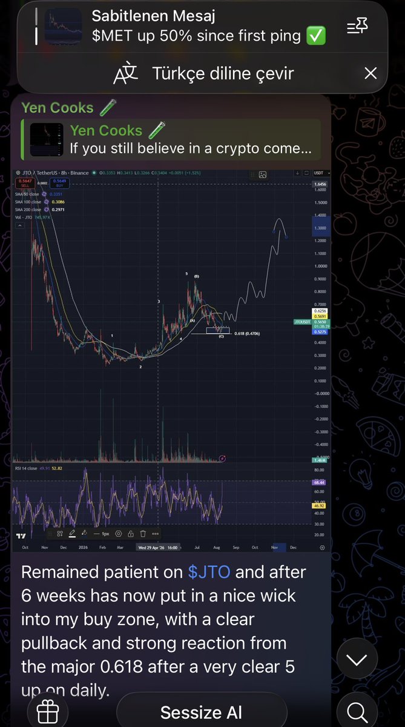Tap the translate language icon
405x727 pixels.
tap(127, 74)
